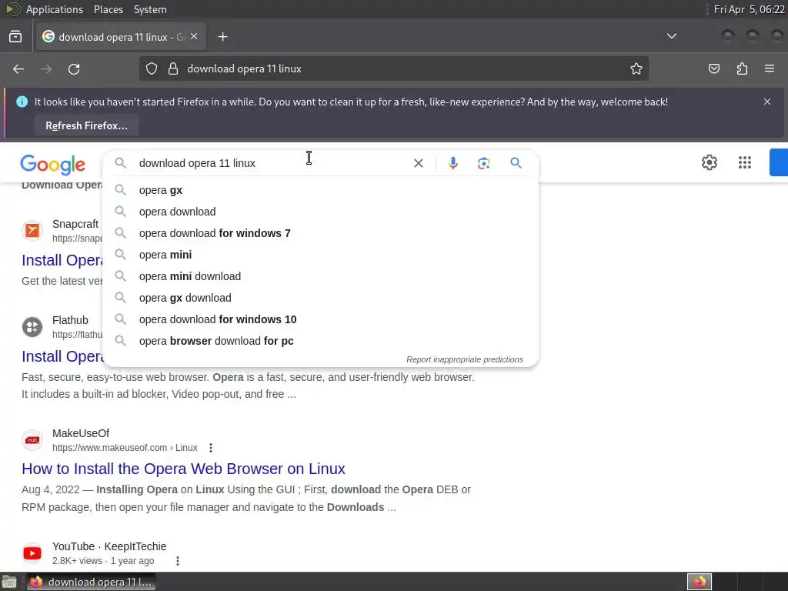Screen dimensions: 788x591
Task: Open the Flathub Install Opera result
Action: point(62,356)
